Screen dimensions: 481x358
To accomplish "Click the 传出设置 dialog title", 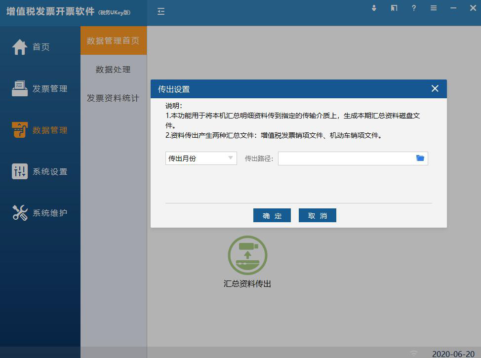I will 174,89.
